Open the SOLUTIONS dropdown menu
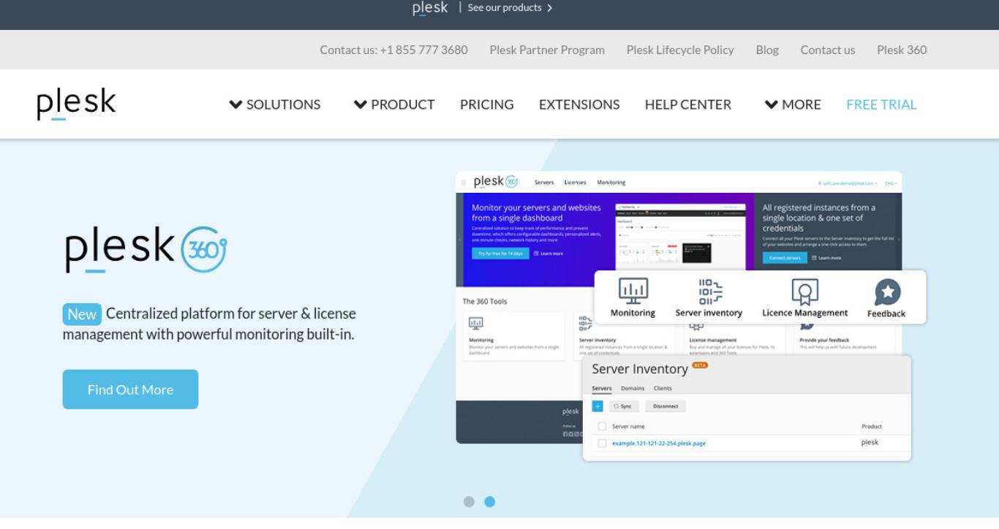This screenshot has width=999, height=529. click(275, 104)
